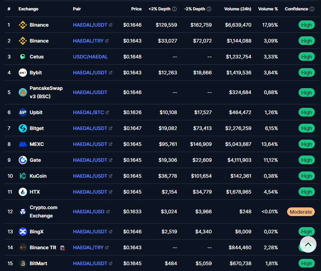Open the Binance HAEDAL/USDT pair link

[90, 25]
